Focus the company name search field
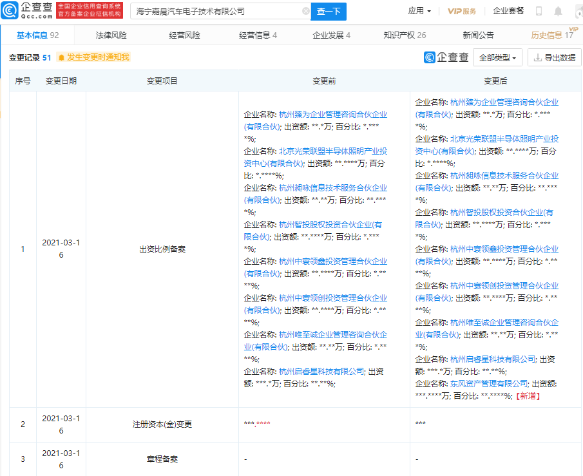The image size is (583, 476). 220,12
